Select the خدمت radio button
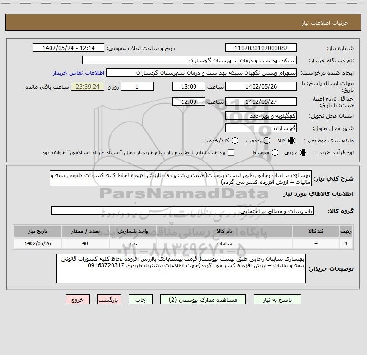 tap(267, 141)
